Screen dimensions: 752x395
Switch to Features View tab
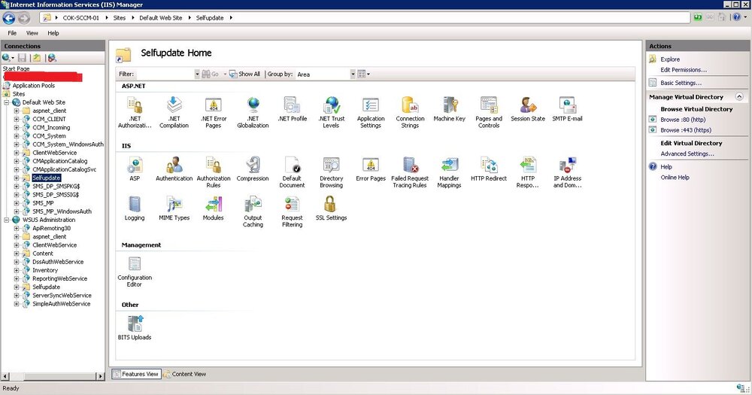136,374
